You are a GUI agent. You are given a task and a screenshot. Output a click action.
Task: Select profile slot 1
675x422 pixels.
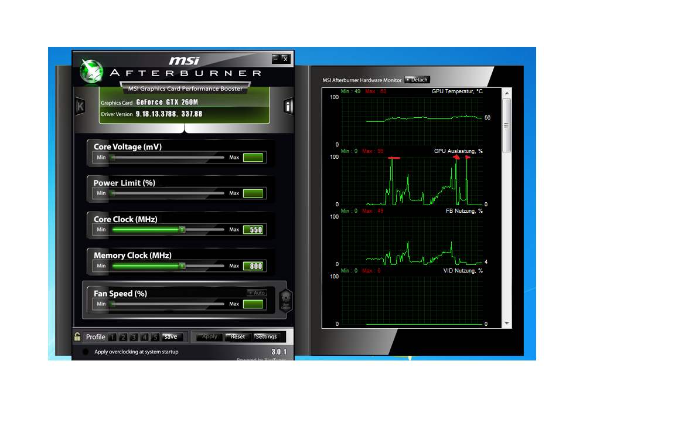(x=112, y=337)
